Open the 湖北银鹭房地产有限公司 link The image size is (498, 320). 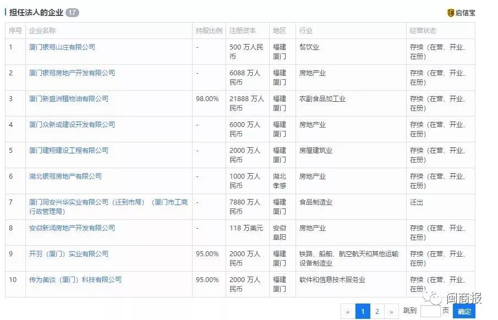63,176
